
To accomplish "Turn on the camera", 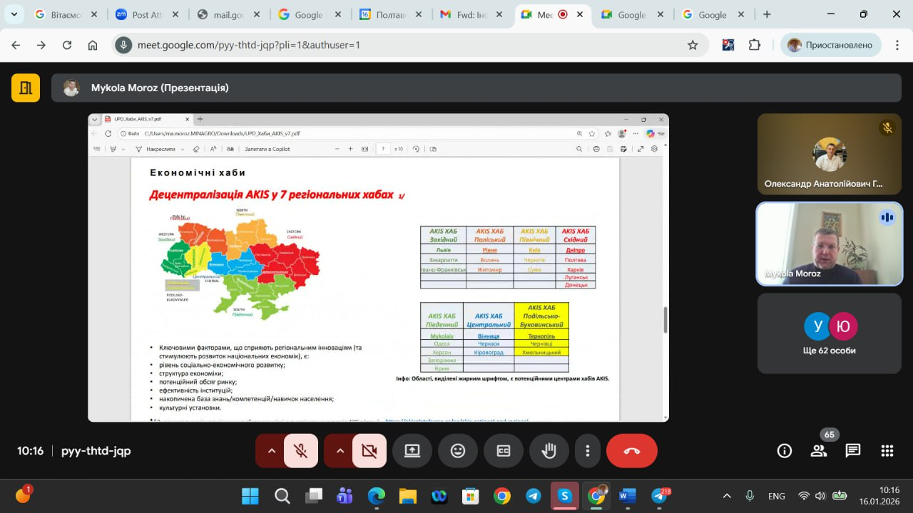I will pos(369,451).
